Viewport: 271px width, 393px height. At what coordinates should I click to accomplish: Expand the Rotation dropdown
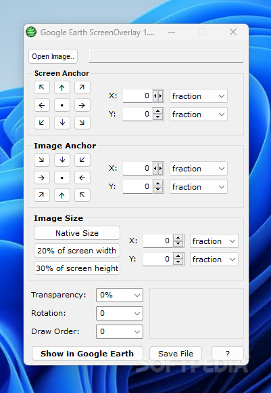click(120, 313)
